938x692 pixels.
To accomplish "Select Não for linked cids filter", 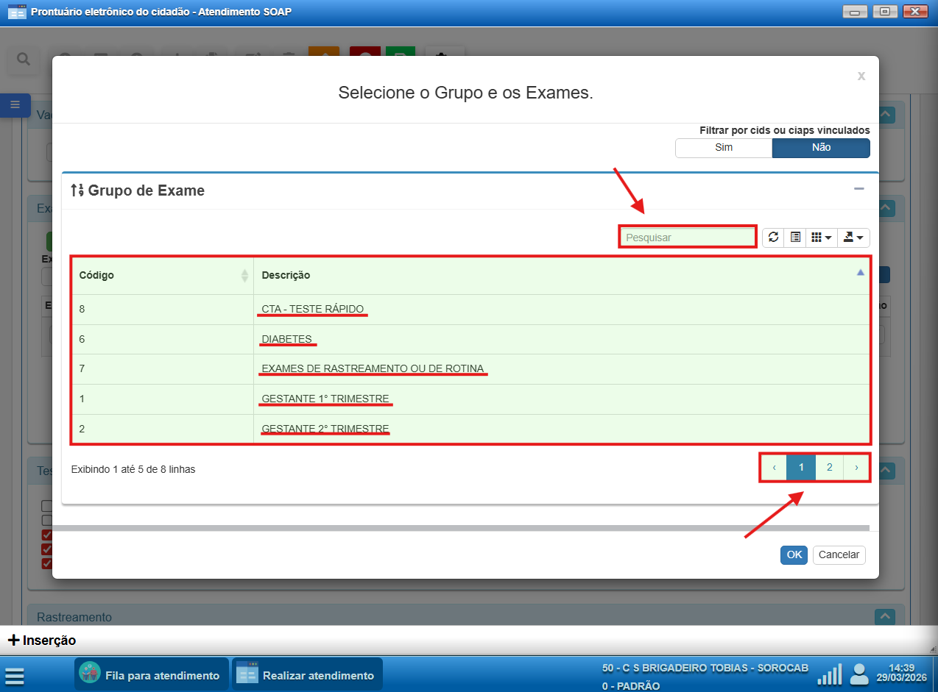I will [x=821, y=148].
